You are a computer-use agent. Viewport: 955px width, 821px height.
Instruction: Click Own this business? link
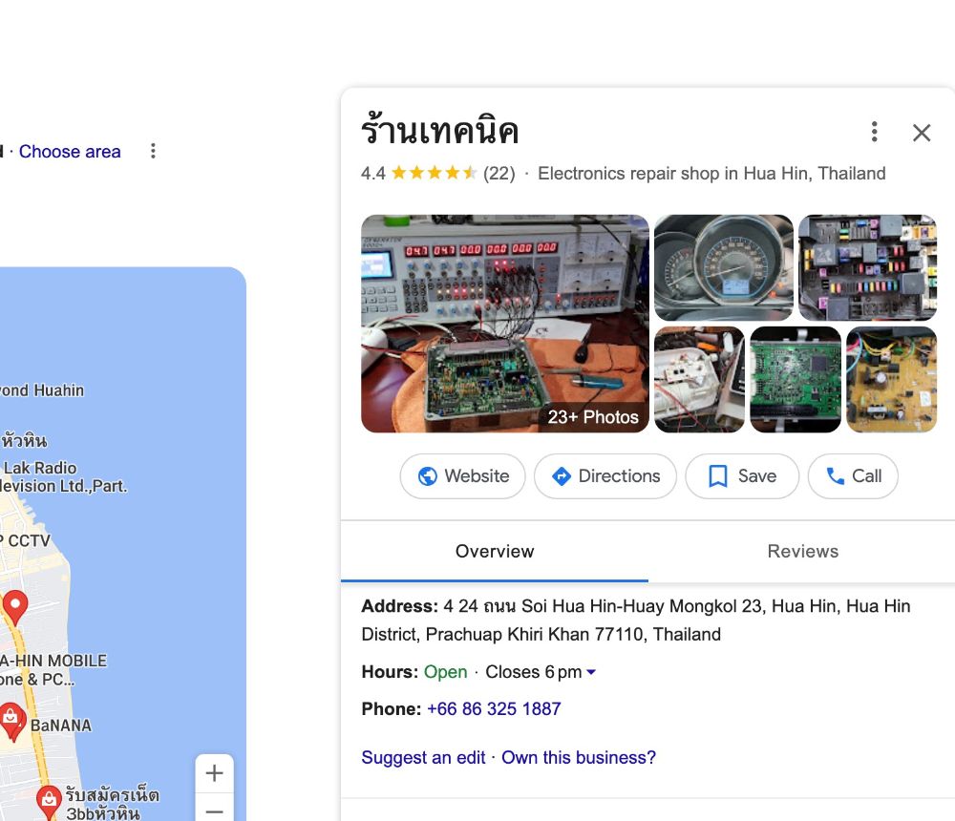pyautogui.click(x=579, y=757)
